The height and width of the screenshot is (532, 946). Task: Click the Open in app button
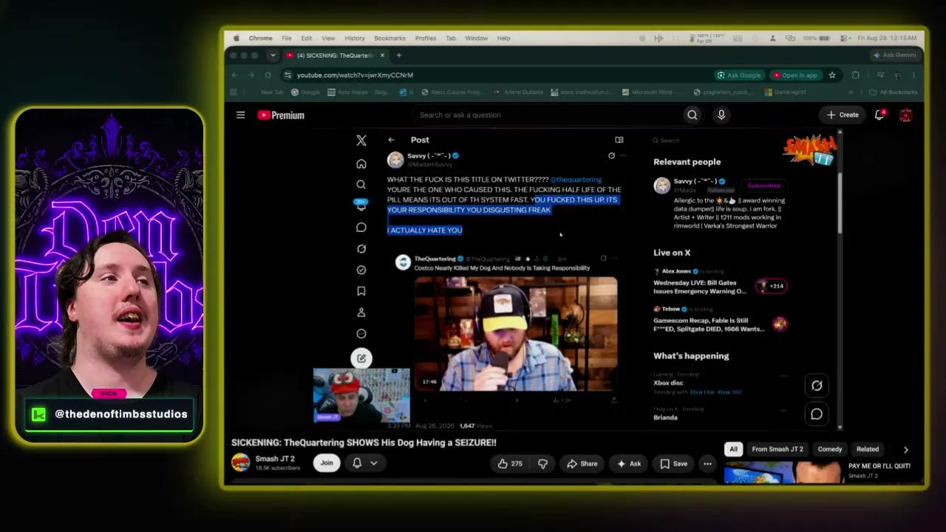(x=795, y=75)
